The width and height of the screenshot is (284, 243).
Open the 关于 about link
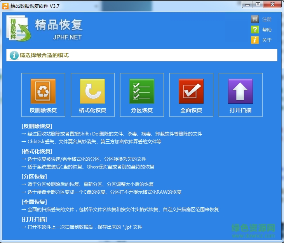point(267,40)
